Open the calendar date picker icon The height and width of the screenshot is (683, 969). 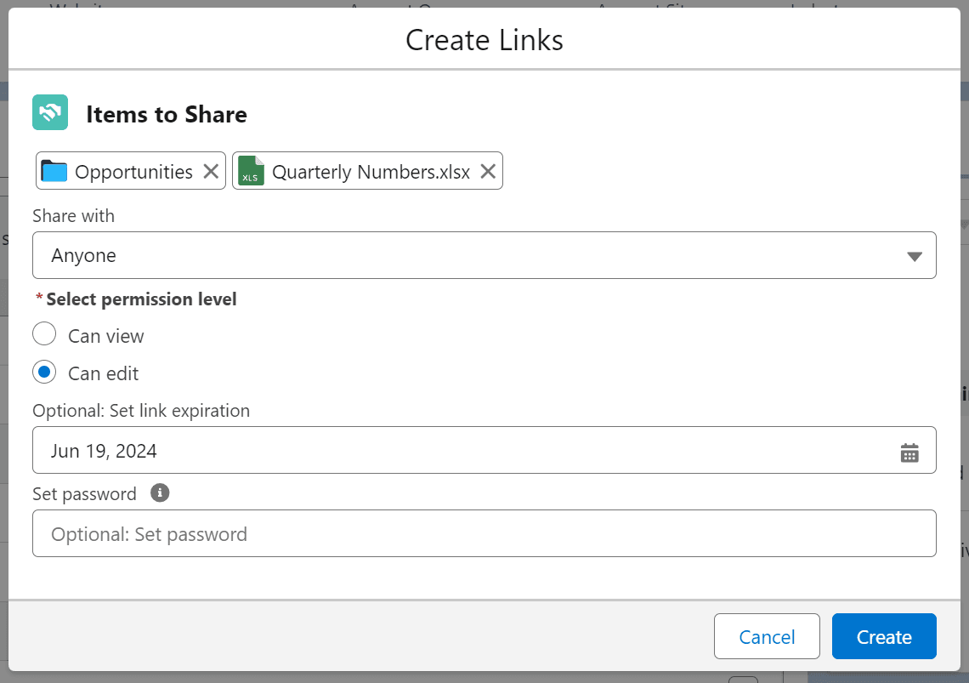909,452
